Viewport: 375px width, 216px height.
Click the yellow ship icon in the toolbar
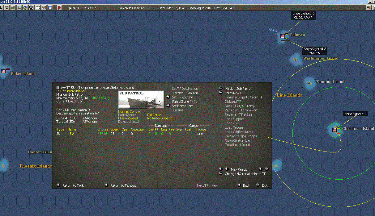[6, 8]
